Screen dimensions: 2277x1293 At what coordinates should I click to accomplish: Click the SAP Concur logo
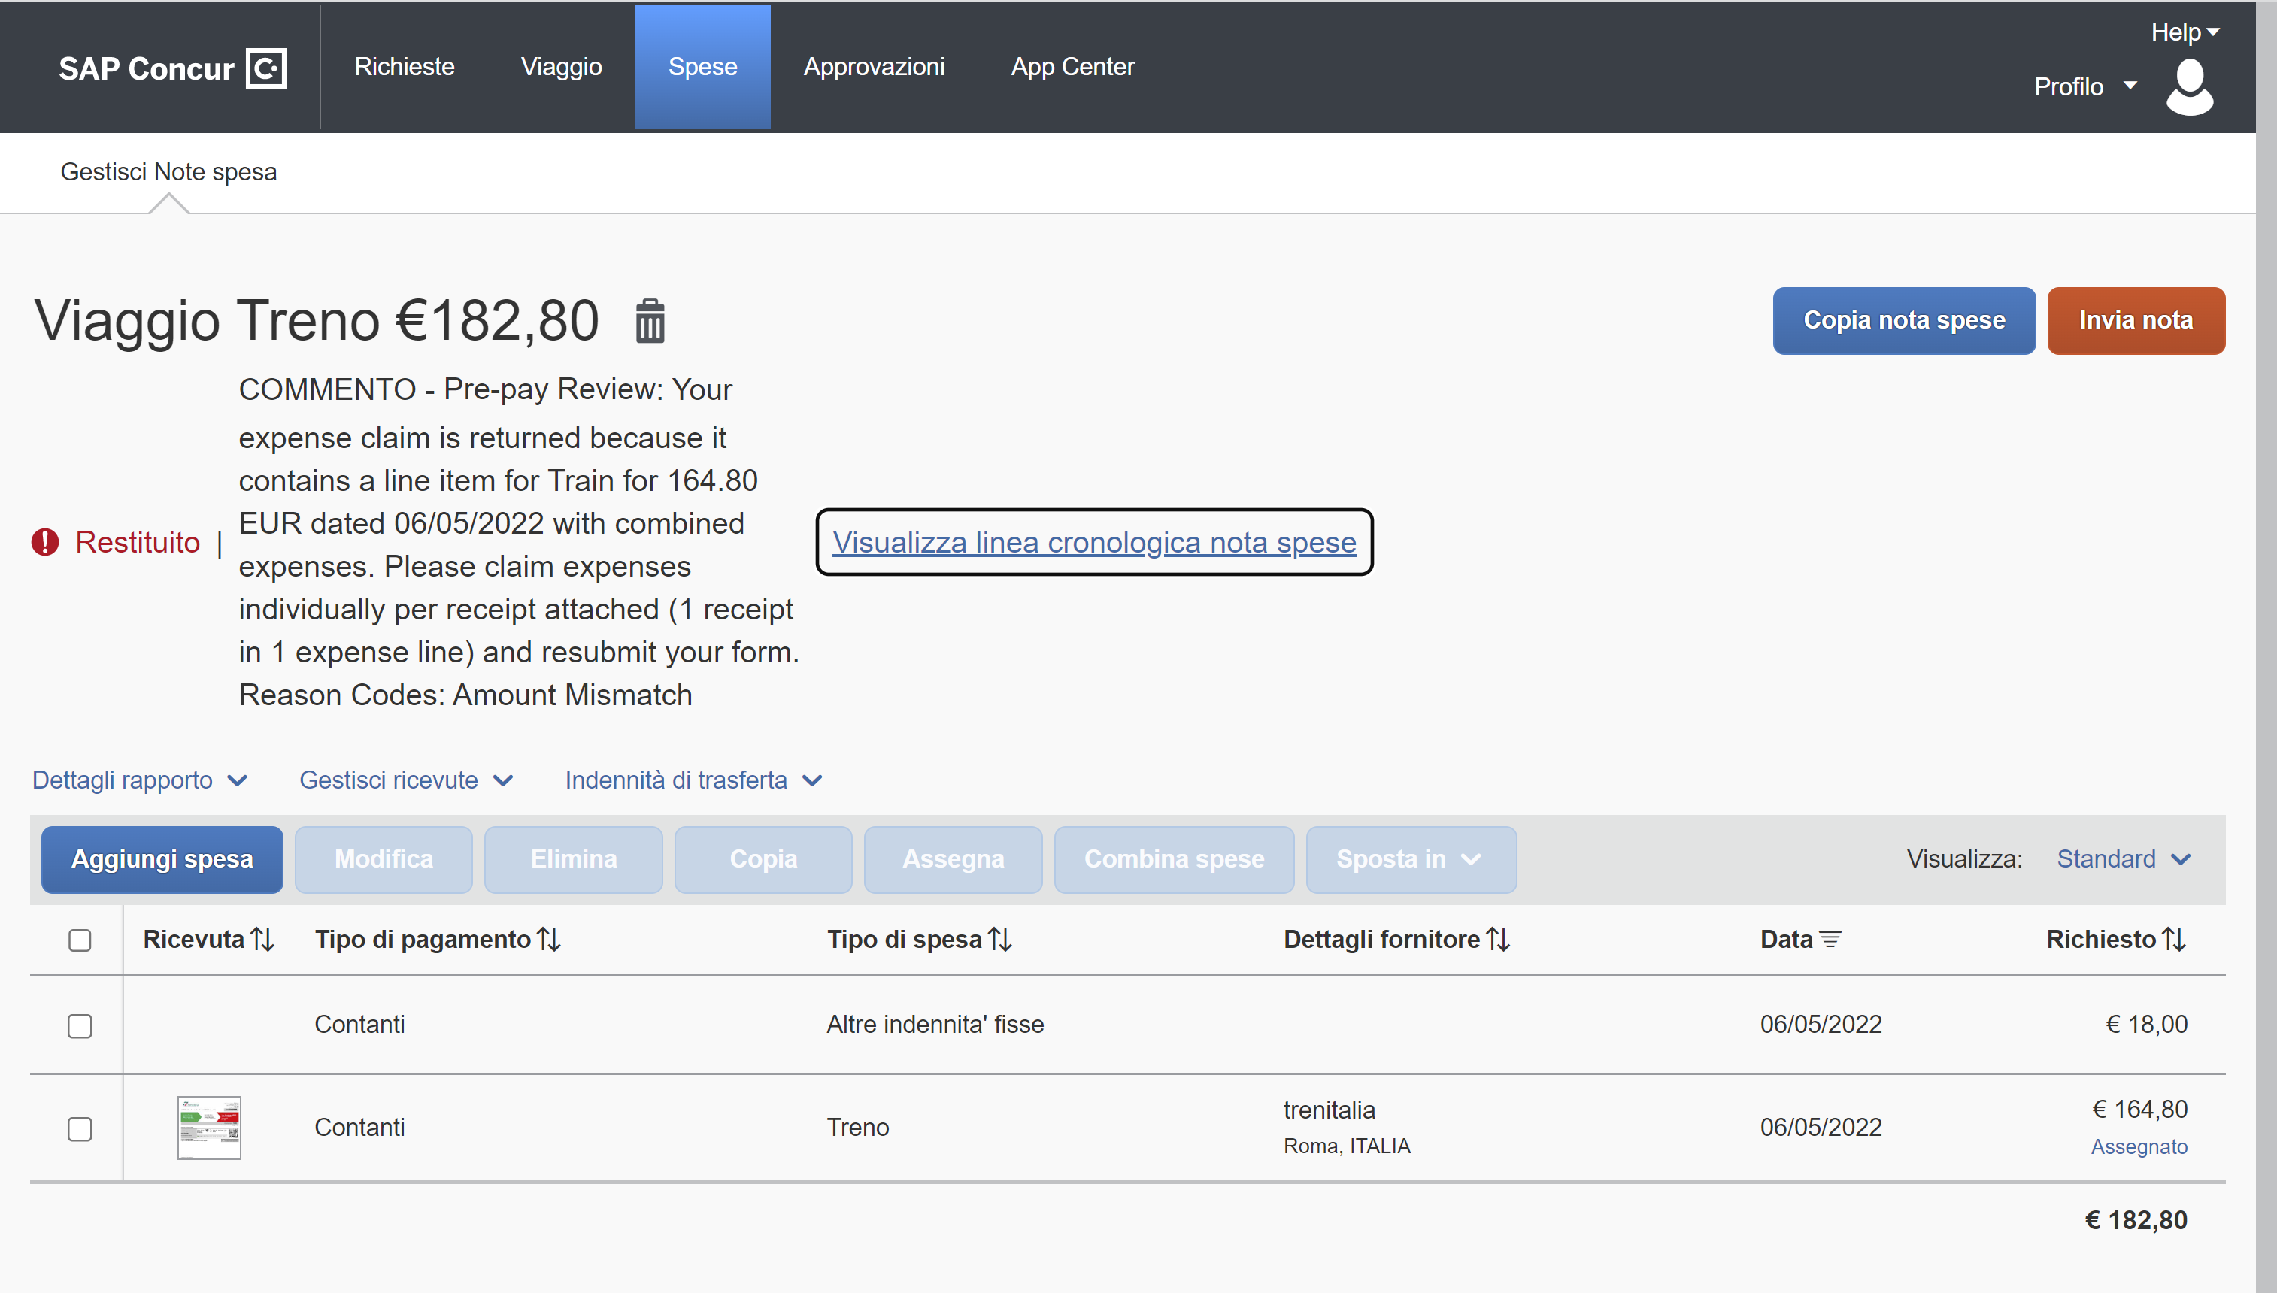coord(172,68)
